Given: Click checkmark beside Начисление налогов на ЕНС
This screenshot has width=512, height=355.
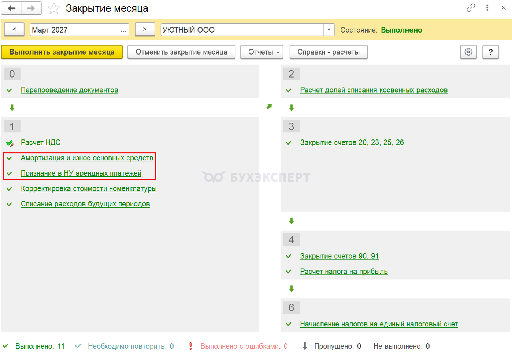Looking at the screenshot, I should point(289,324).
